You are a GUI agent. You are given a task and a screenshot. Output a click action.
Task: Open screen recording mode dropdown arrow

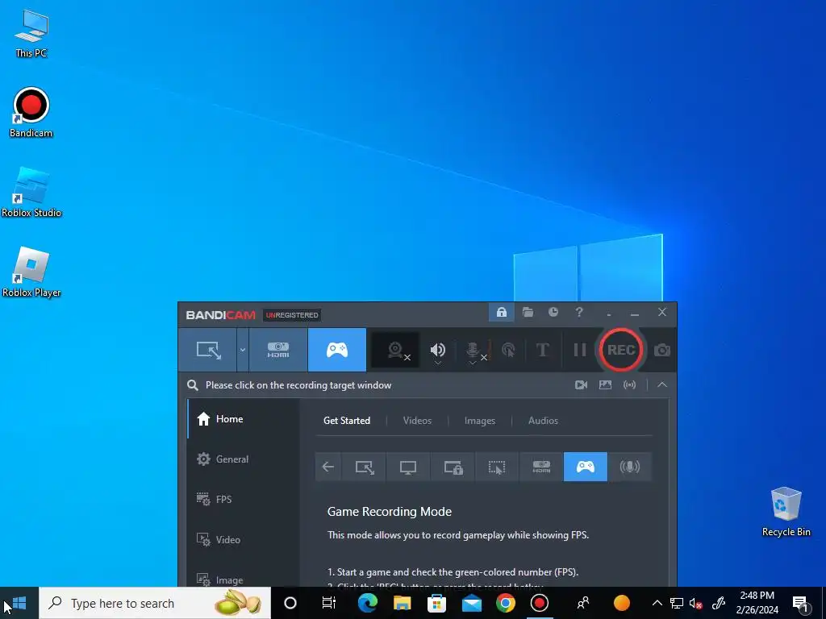click(242, 350)
